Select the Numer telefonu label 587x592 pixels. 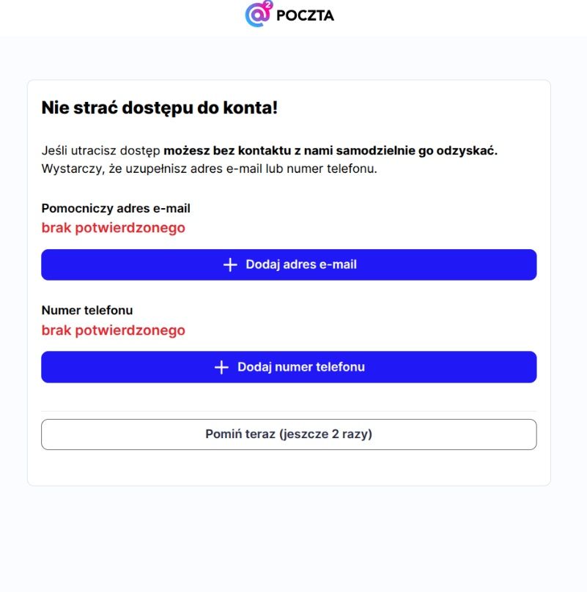pos(87,310)
